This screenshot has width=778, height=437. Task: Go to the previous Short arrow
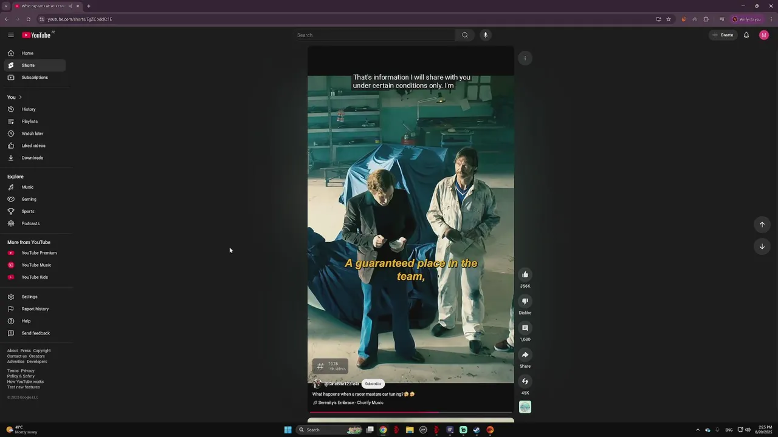(x=762, y=225)
